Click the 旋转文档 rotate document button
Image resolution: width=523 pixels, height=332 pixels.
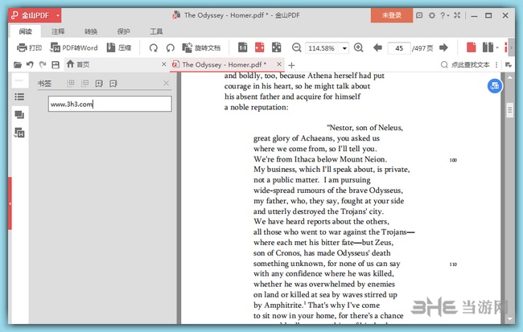(x=201, y=47)
